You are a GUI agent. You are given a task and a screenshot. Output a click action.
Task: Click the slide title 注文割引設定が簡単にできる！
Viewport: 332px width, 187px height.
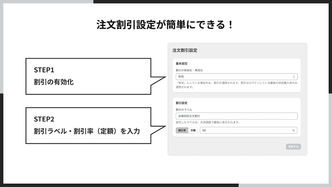pos(165,24)
